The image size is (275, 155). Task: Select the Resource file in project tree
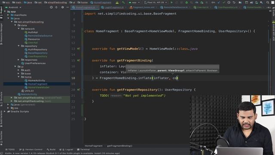(34, 39)
